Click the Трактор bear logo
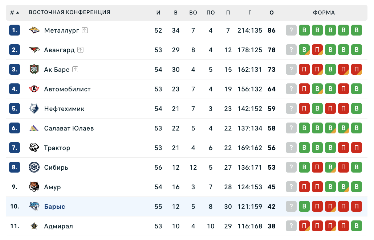Screen dimensions: 374x240 34,148
